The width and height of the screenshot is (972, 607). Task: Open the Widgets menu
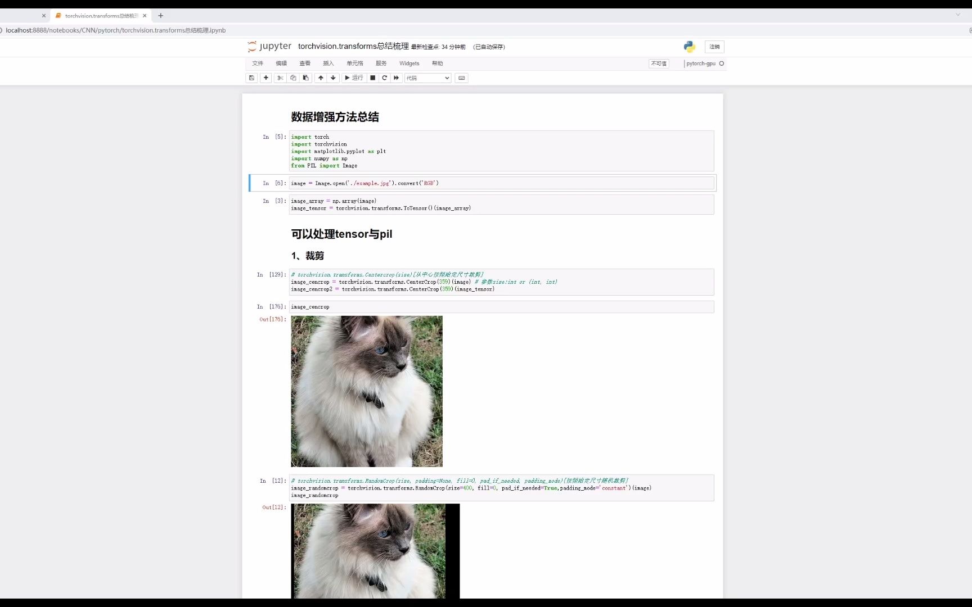(x=409, y=64)
